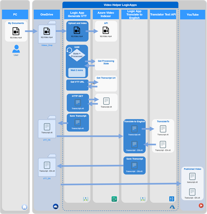
Task: Click Transcript - EN.vtt icon in Translate to English
Action: pyautogui.click(x=134, y=144)
